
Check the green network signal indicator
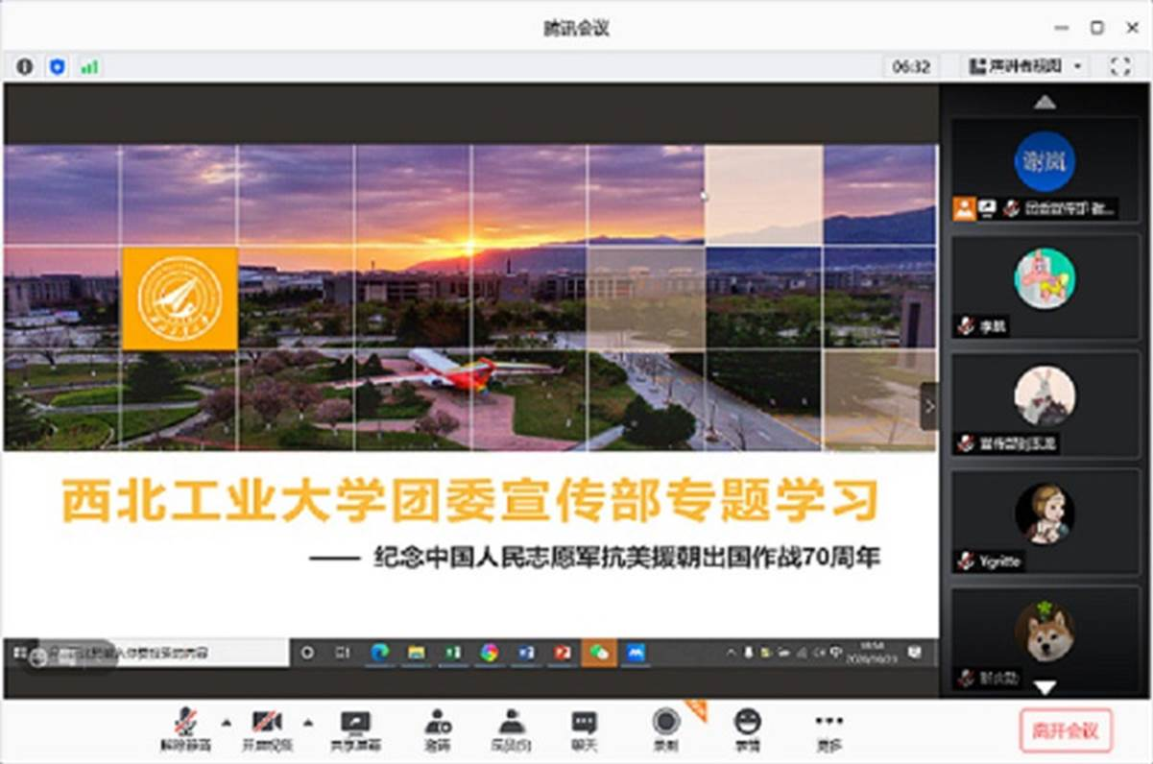(x=89, y=67)
